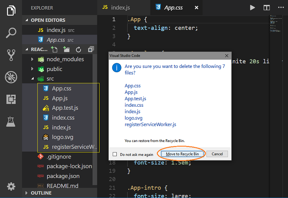The width and height of the screenshot is (288, 198).
Task: Select index.js under Open Editors
Action: 60,30
